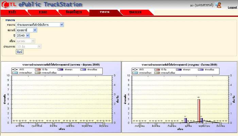Image resolution: width=238 pixels, height=136 pixels.
Task: Click the พฤษภาคม month axis label
Action: click(87, 126)
